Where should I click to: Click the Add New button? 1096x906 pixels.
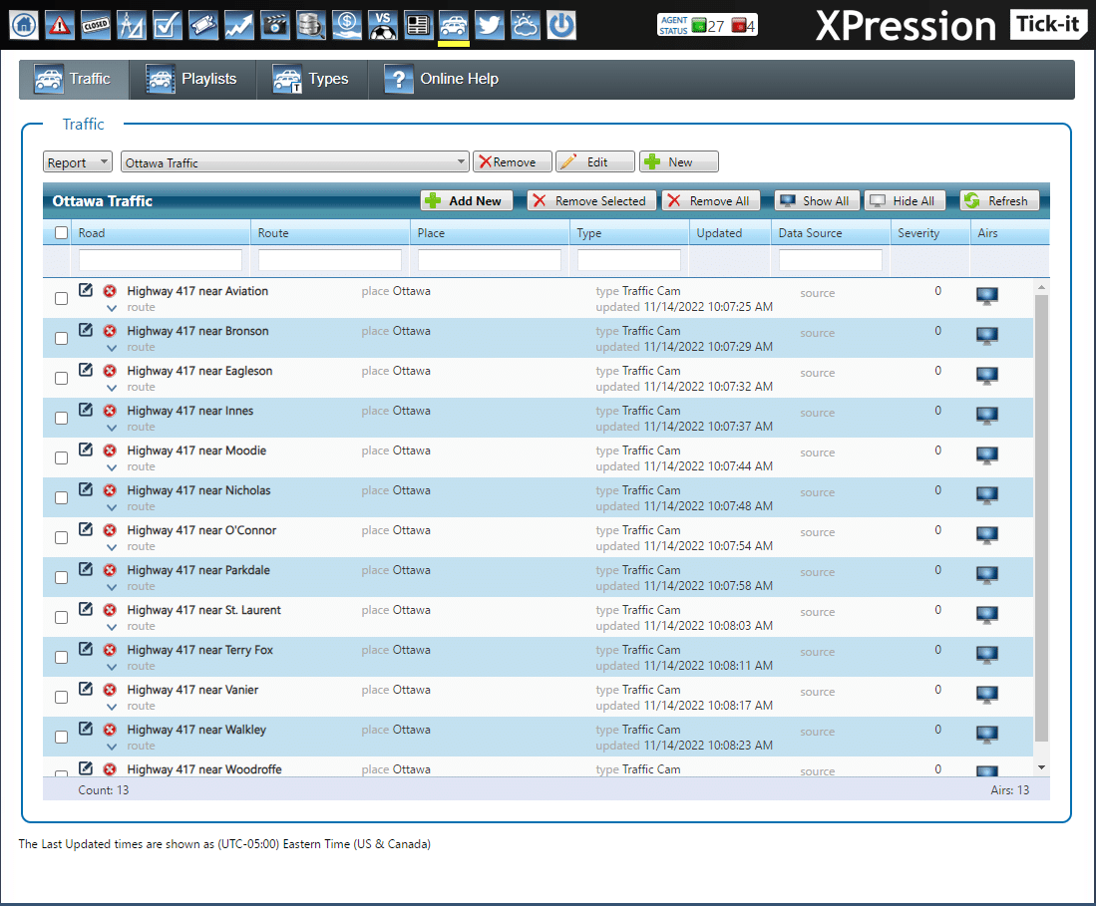click(x=466, y=200)
